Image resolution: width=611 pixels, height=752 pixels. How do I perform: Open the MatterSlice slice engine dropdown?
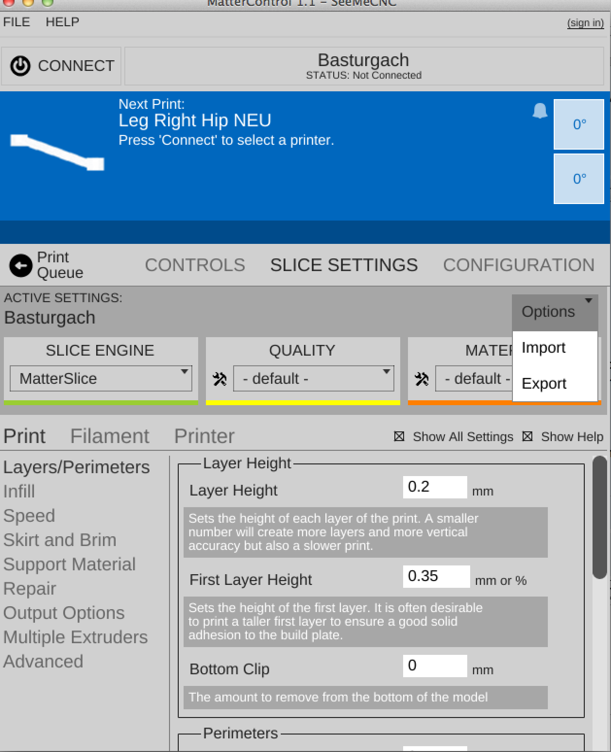pos(101,378)
